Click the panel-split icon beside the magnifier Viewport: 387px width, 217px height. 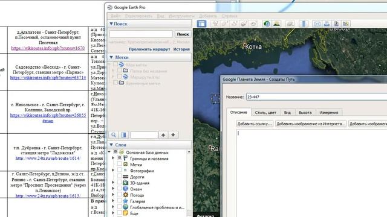click(123, 135)
